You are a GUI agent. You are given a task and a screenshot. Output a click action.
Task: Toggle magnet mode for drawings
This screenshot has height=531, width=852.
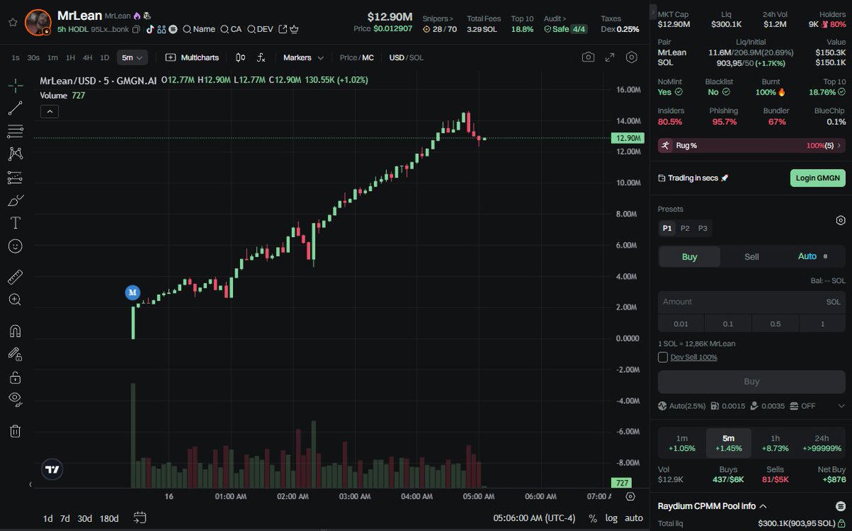[16, 331]
